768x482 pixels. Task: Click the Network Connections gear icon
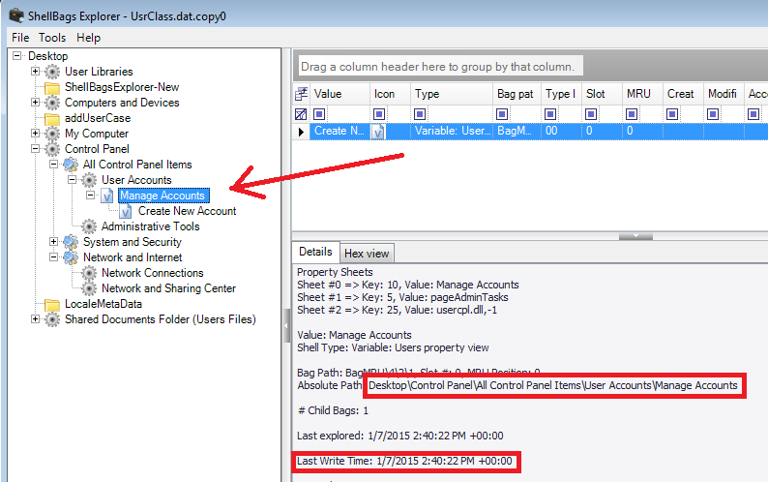tap(89, 273)
